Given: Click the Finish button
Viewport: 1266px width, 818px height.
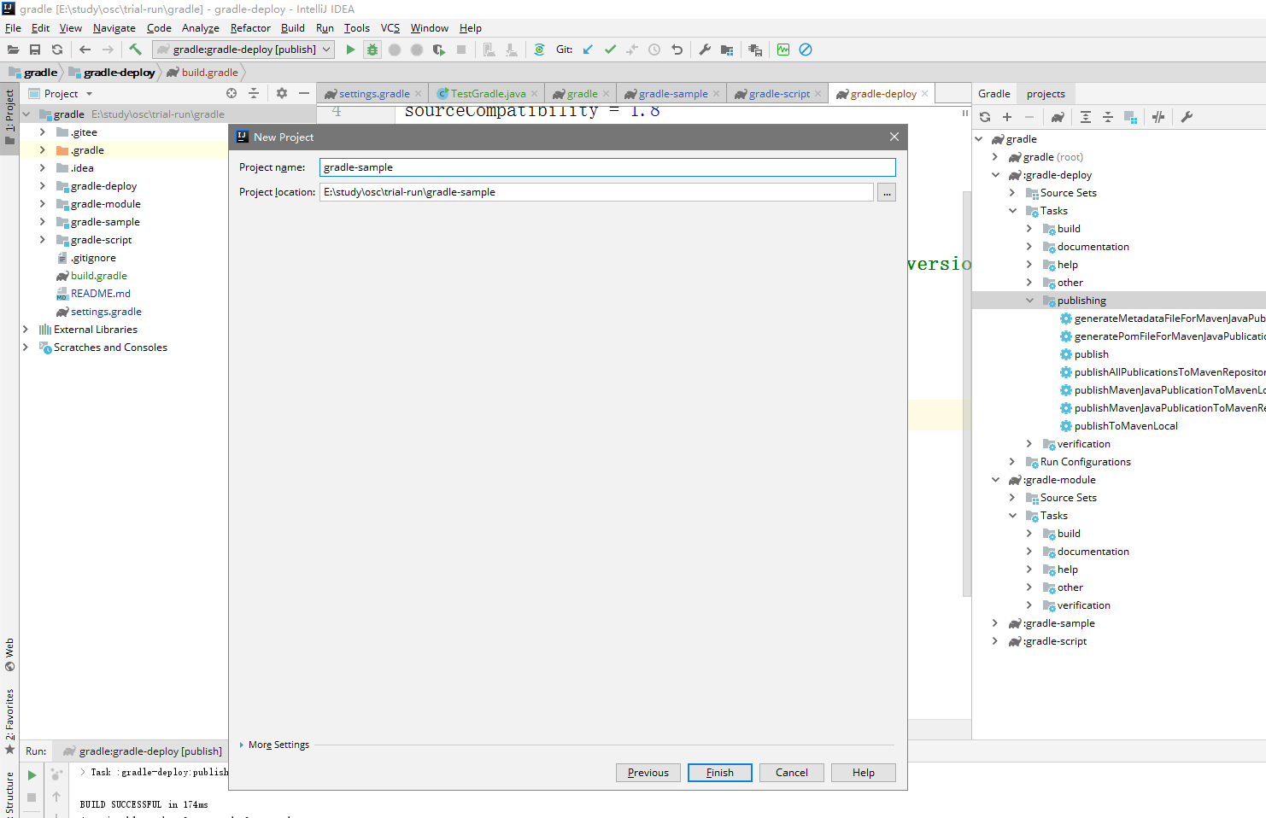Looking at the screenshot, I should click(x=719, y=773).
